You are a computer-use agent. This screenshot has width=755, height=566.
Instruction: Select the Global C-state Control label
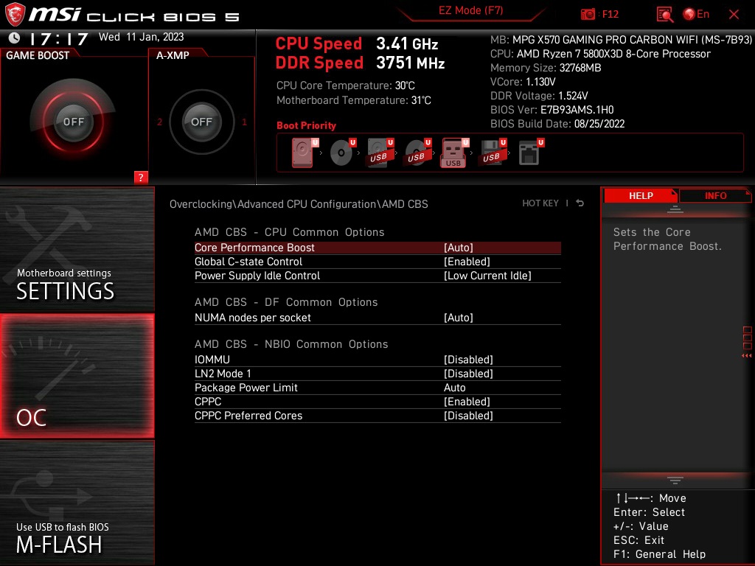(248, 262)
